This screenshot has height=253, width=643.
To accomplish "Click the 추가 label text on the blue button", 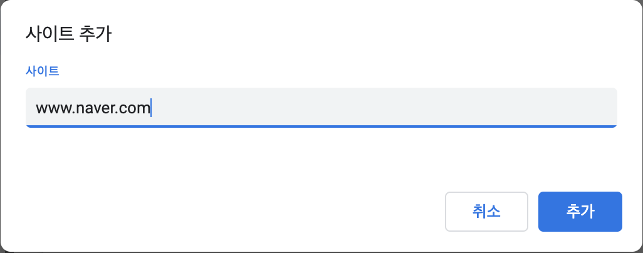I will [x=580, y=212].
